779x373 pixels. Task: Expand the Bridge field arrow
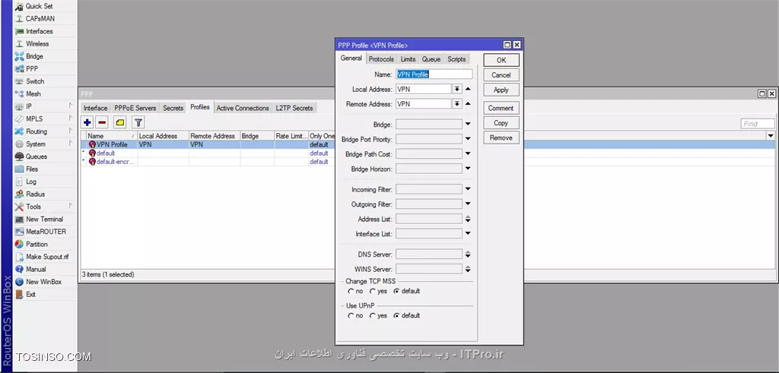click(468, 124)
